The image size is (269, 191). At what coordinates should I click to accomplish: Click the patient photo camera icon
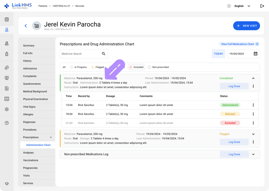click(37, 26)
